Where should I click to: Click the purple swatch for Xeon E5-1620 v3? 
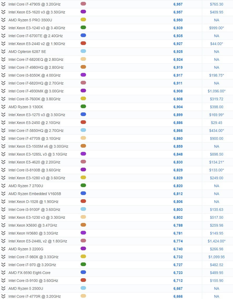[83, 12]
